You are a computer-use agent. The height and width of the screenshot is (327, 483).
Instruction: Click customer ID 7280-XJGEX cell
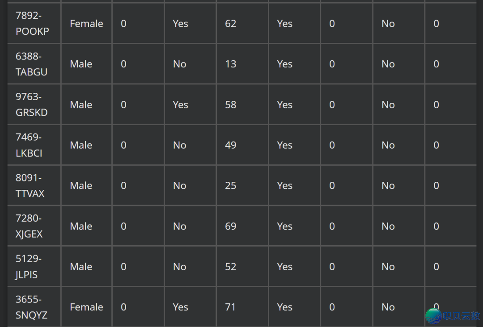tap(29, 226)
